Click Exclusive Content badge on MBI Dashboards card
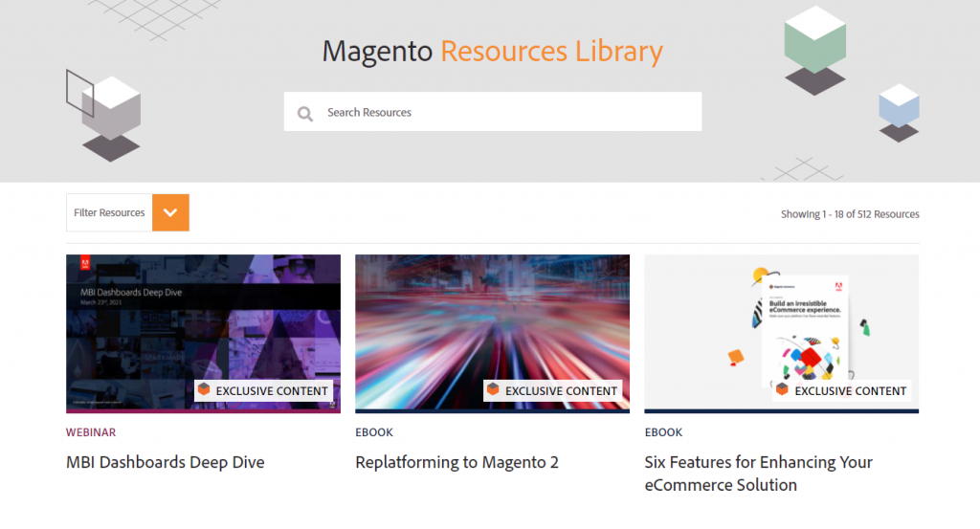Screen dimensions: 980x529 (264, 390)
